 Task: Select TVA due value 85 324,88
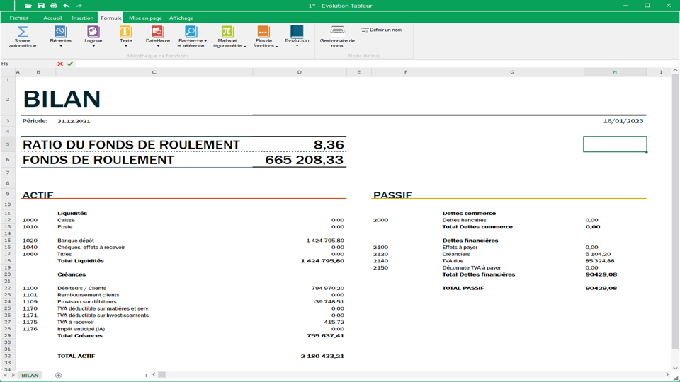tap(600, 261)
